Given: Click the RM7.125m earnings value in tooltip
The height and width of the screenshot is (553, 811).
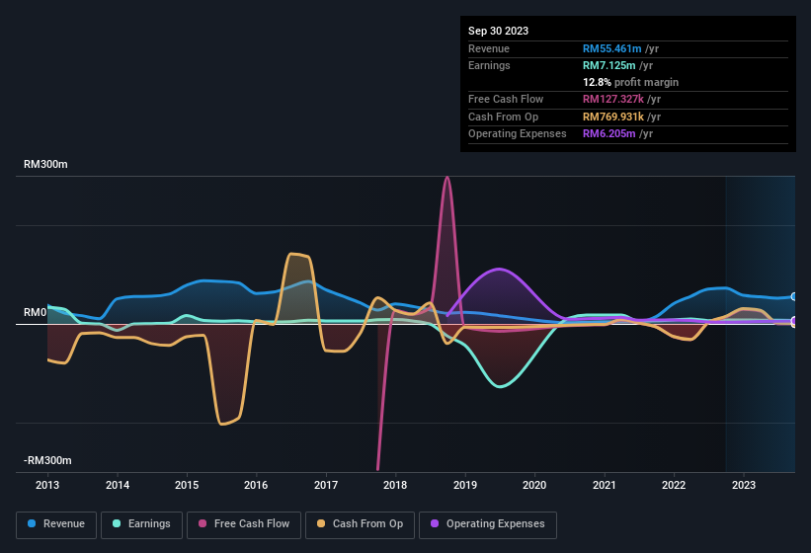Looking at the screenshot, I should [610, 65].
